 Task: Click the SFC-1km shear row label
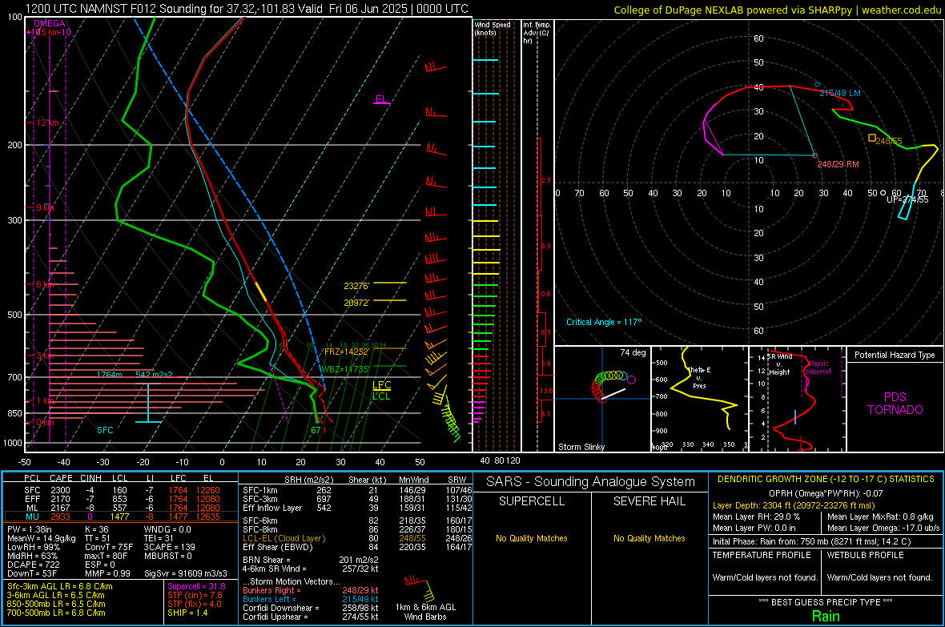point(260,490)
